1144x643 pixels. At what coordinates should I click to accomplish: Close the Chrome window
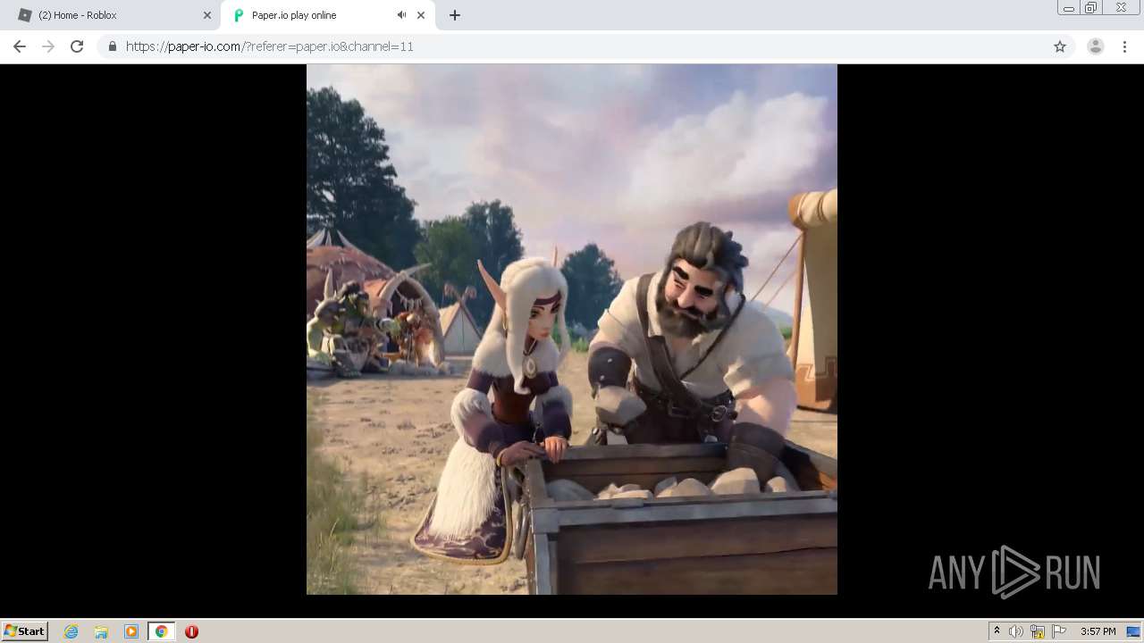tap(1121, 8)
